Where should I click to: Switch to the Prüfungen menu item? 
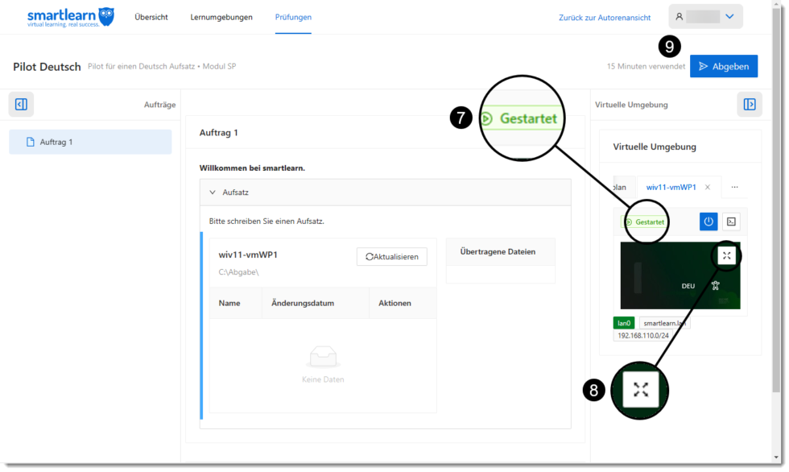tap(293, 17)
